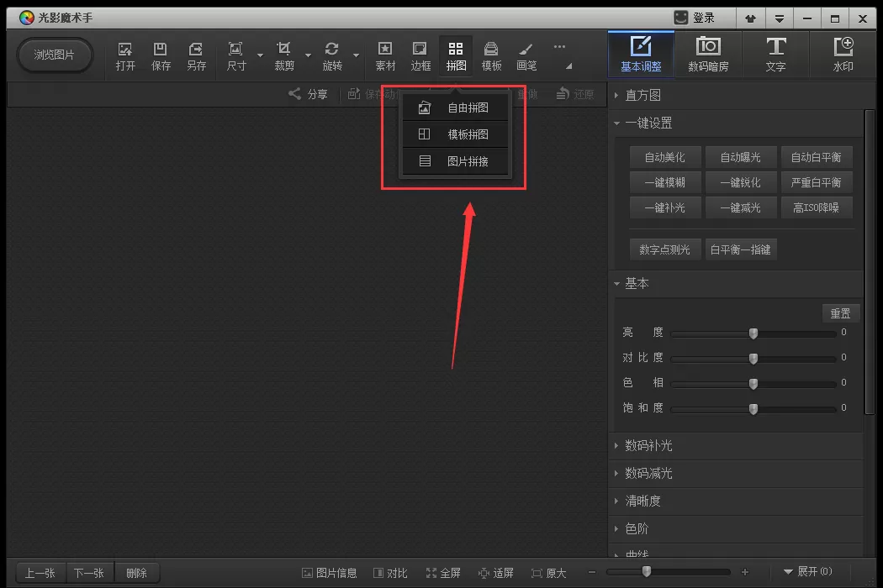The width and height of the screenshot is (883, 588).
Task: Switch to 基本调整 basic adjust tab
Action: [x=641, y=55]
